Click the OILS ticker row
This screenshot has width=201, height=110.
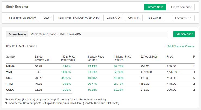tap(9, 78)
